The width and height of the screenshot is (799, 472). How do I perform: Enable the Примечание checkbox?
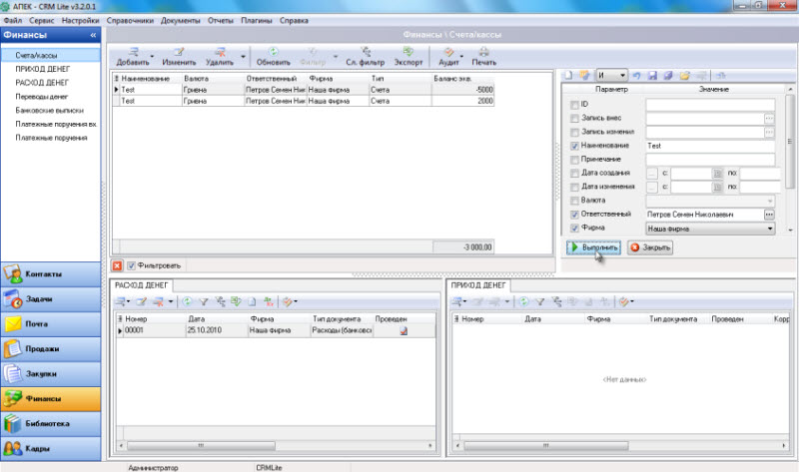tap(575, 160)
